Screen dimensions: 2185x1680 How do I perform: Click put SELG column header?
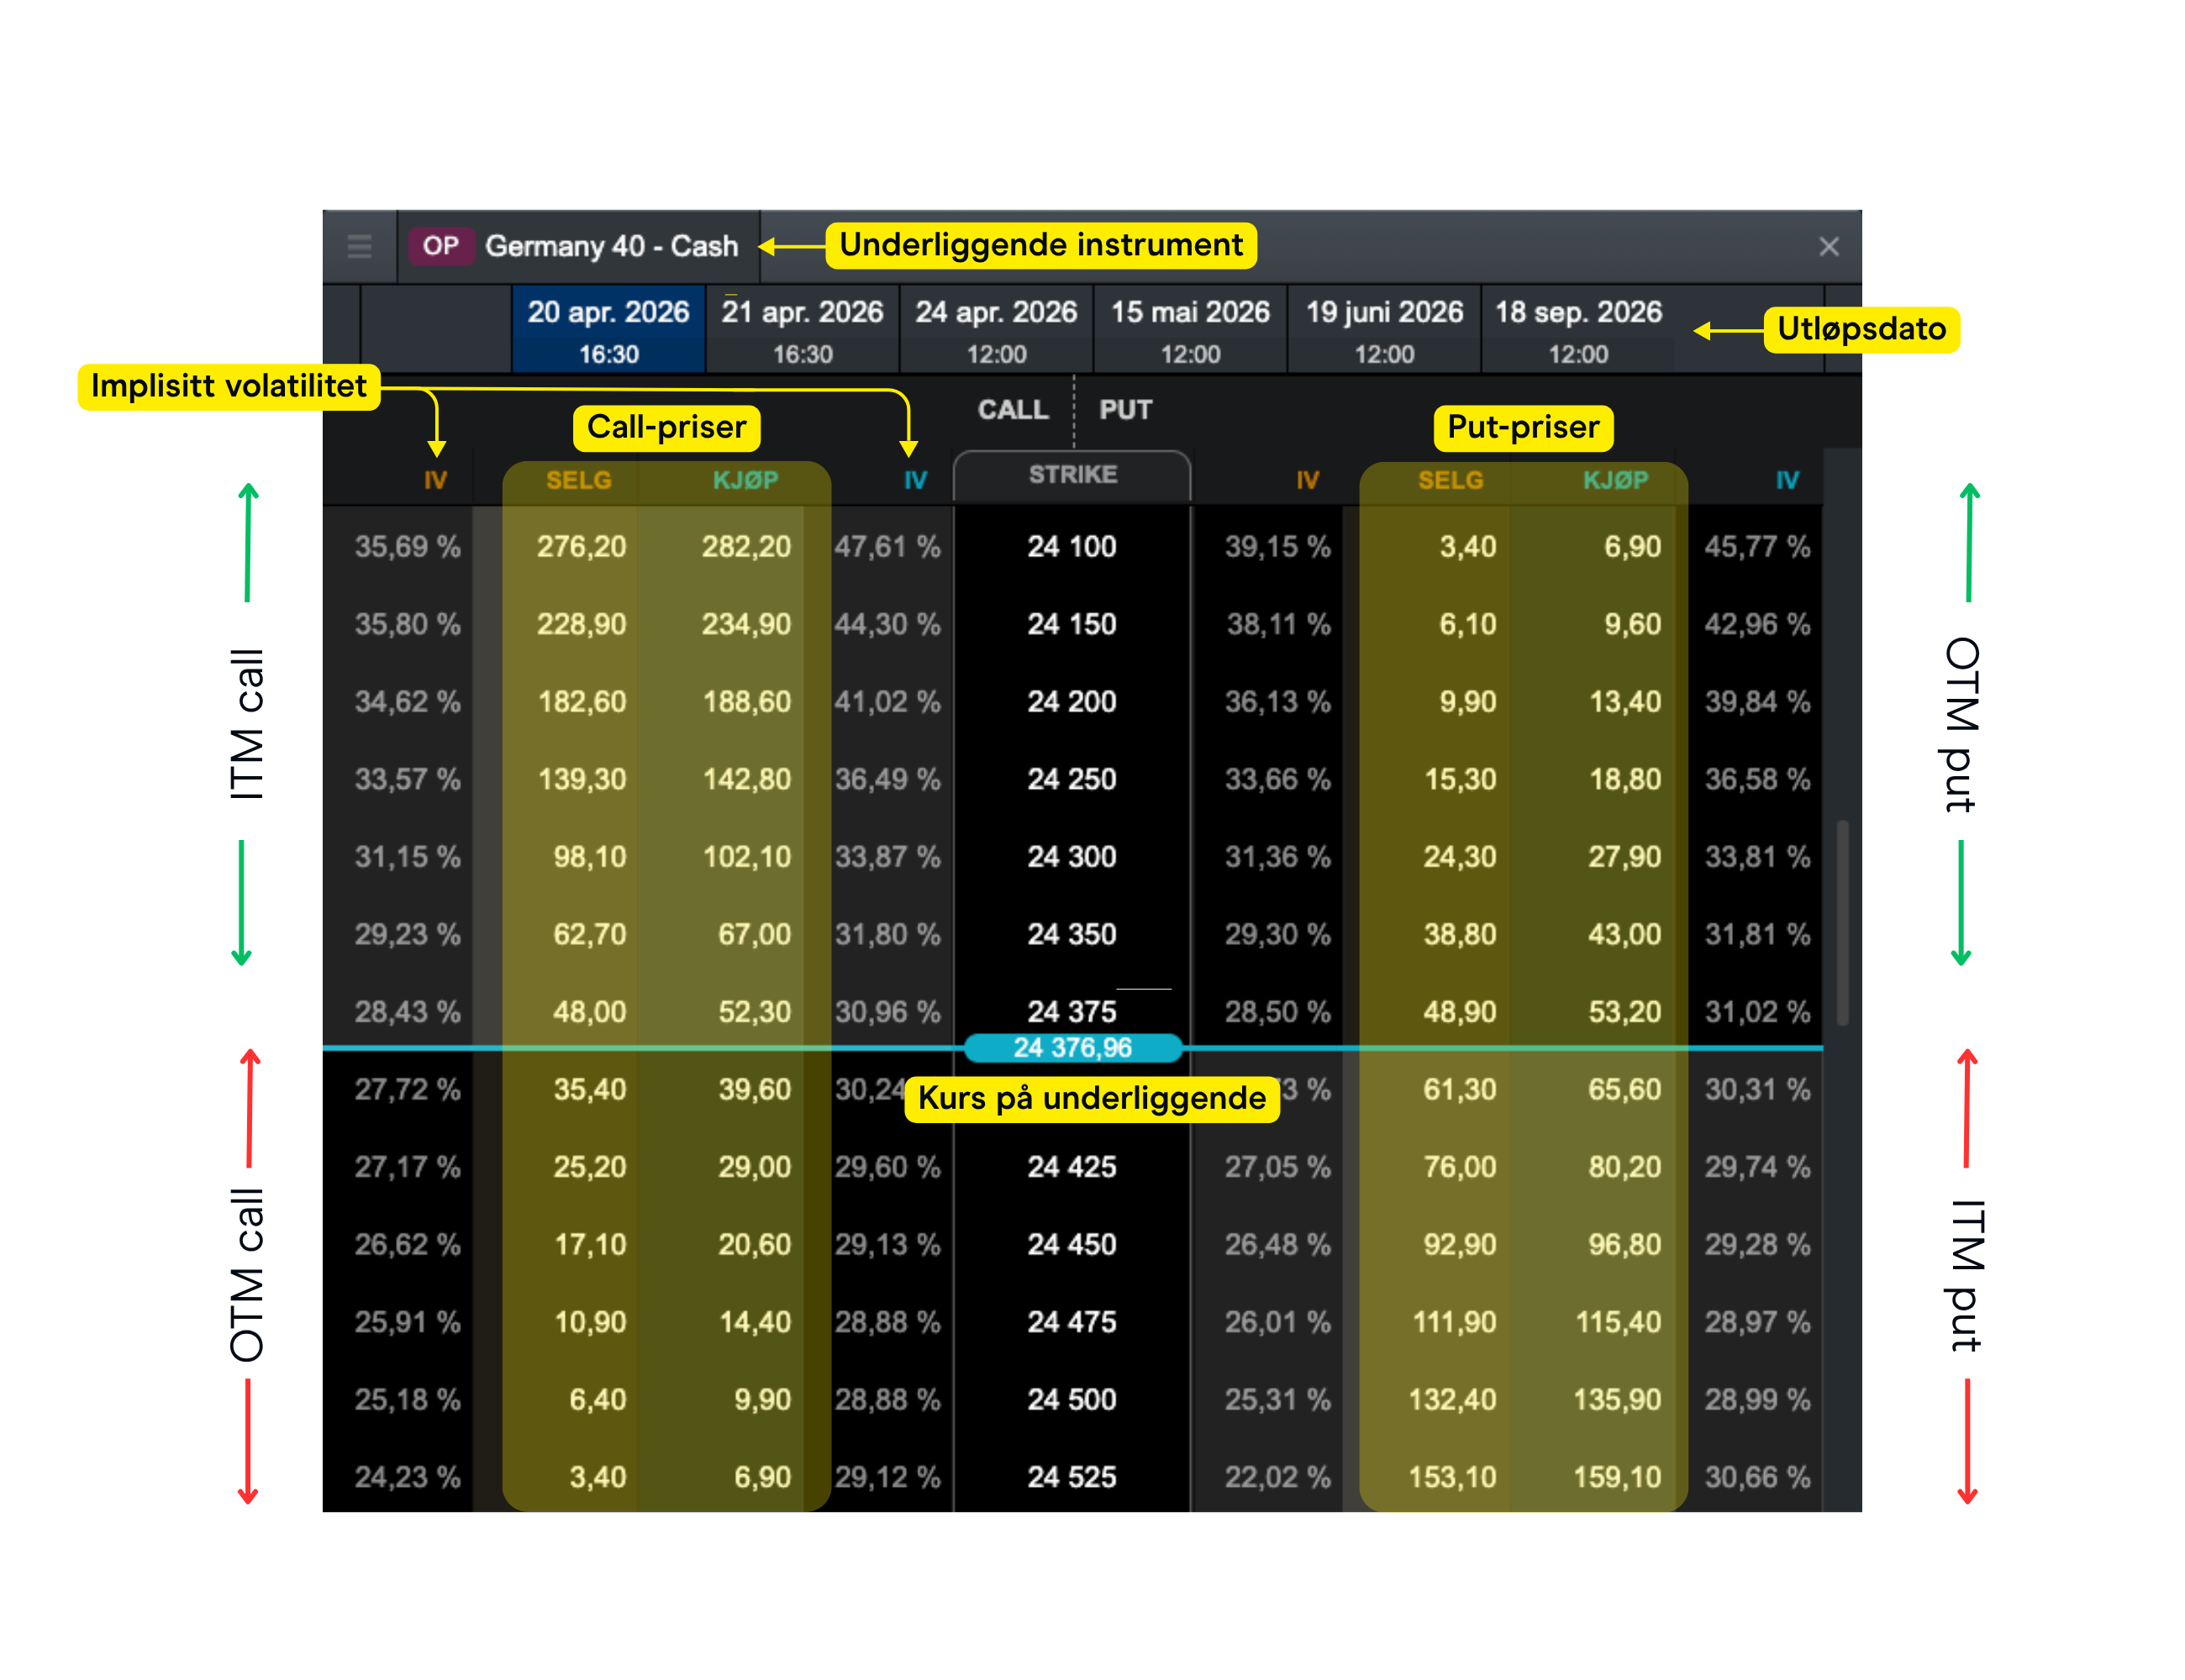[1451, 480]
